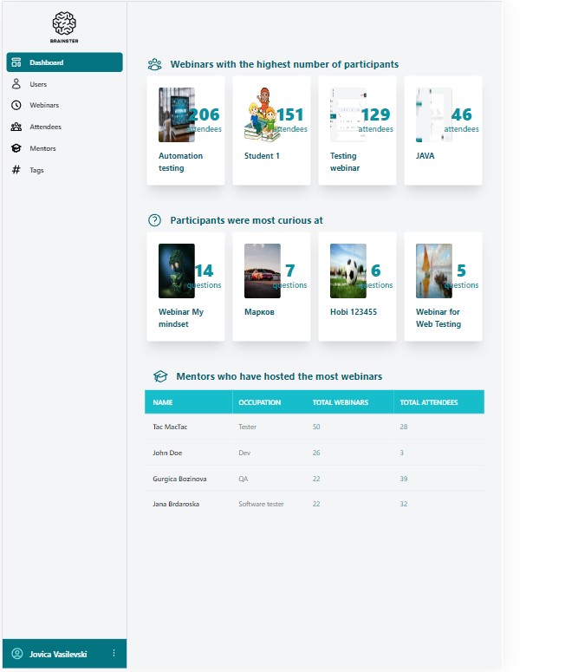This screenshot has height=672, width=565.
Task: Click the Webinars clock icon
Action: tap(16, 105)
